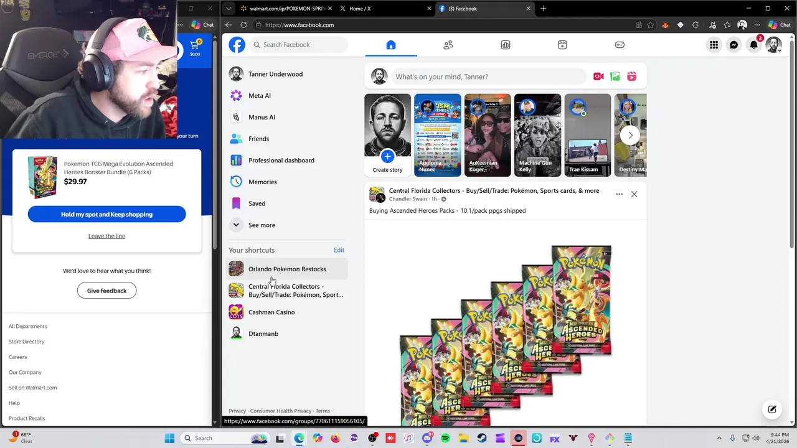Viewport: 797px width, 448px height.
Task: Open Meta AI from sidebar
Action: click(x=287, y=96)
